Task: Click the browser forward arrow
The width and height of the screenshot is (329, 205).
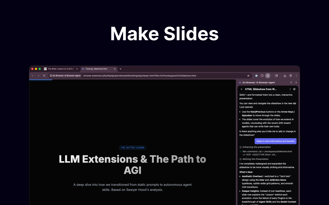Action: [38, 76]
